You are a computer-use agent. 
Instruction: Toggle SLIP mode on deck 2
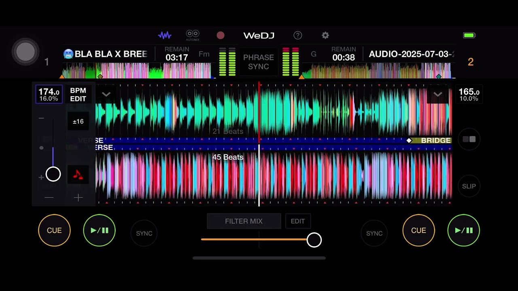pyautogui.click(x=469, y=186)
